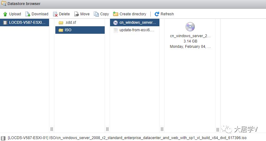Screen dimensions: 266x141
Task: Click the Monday, February 04 date text
Action: point(190,47)
